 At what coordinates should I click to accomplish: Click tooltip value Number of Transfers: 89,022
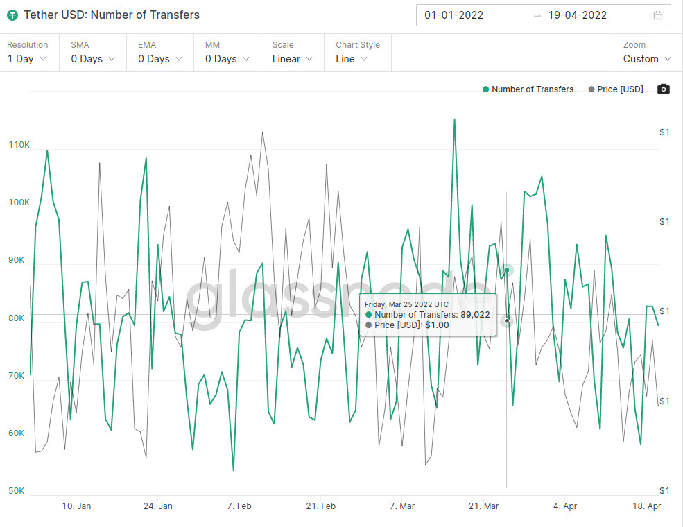(x=427, y=314)
